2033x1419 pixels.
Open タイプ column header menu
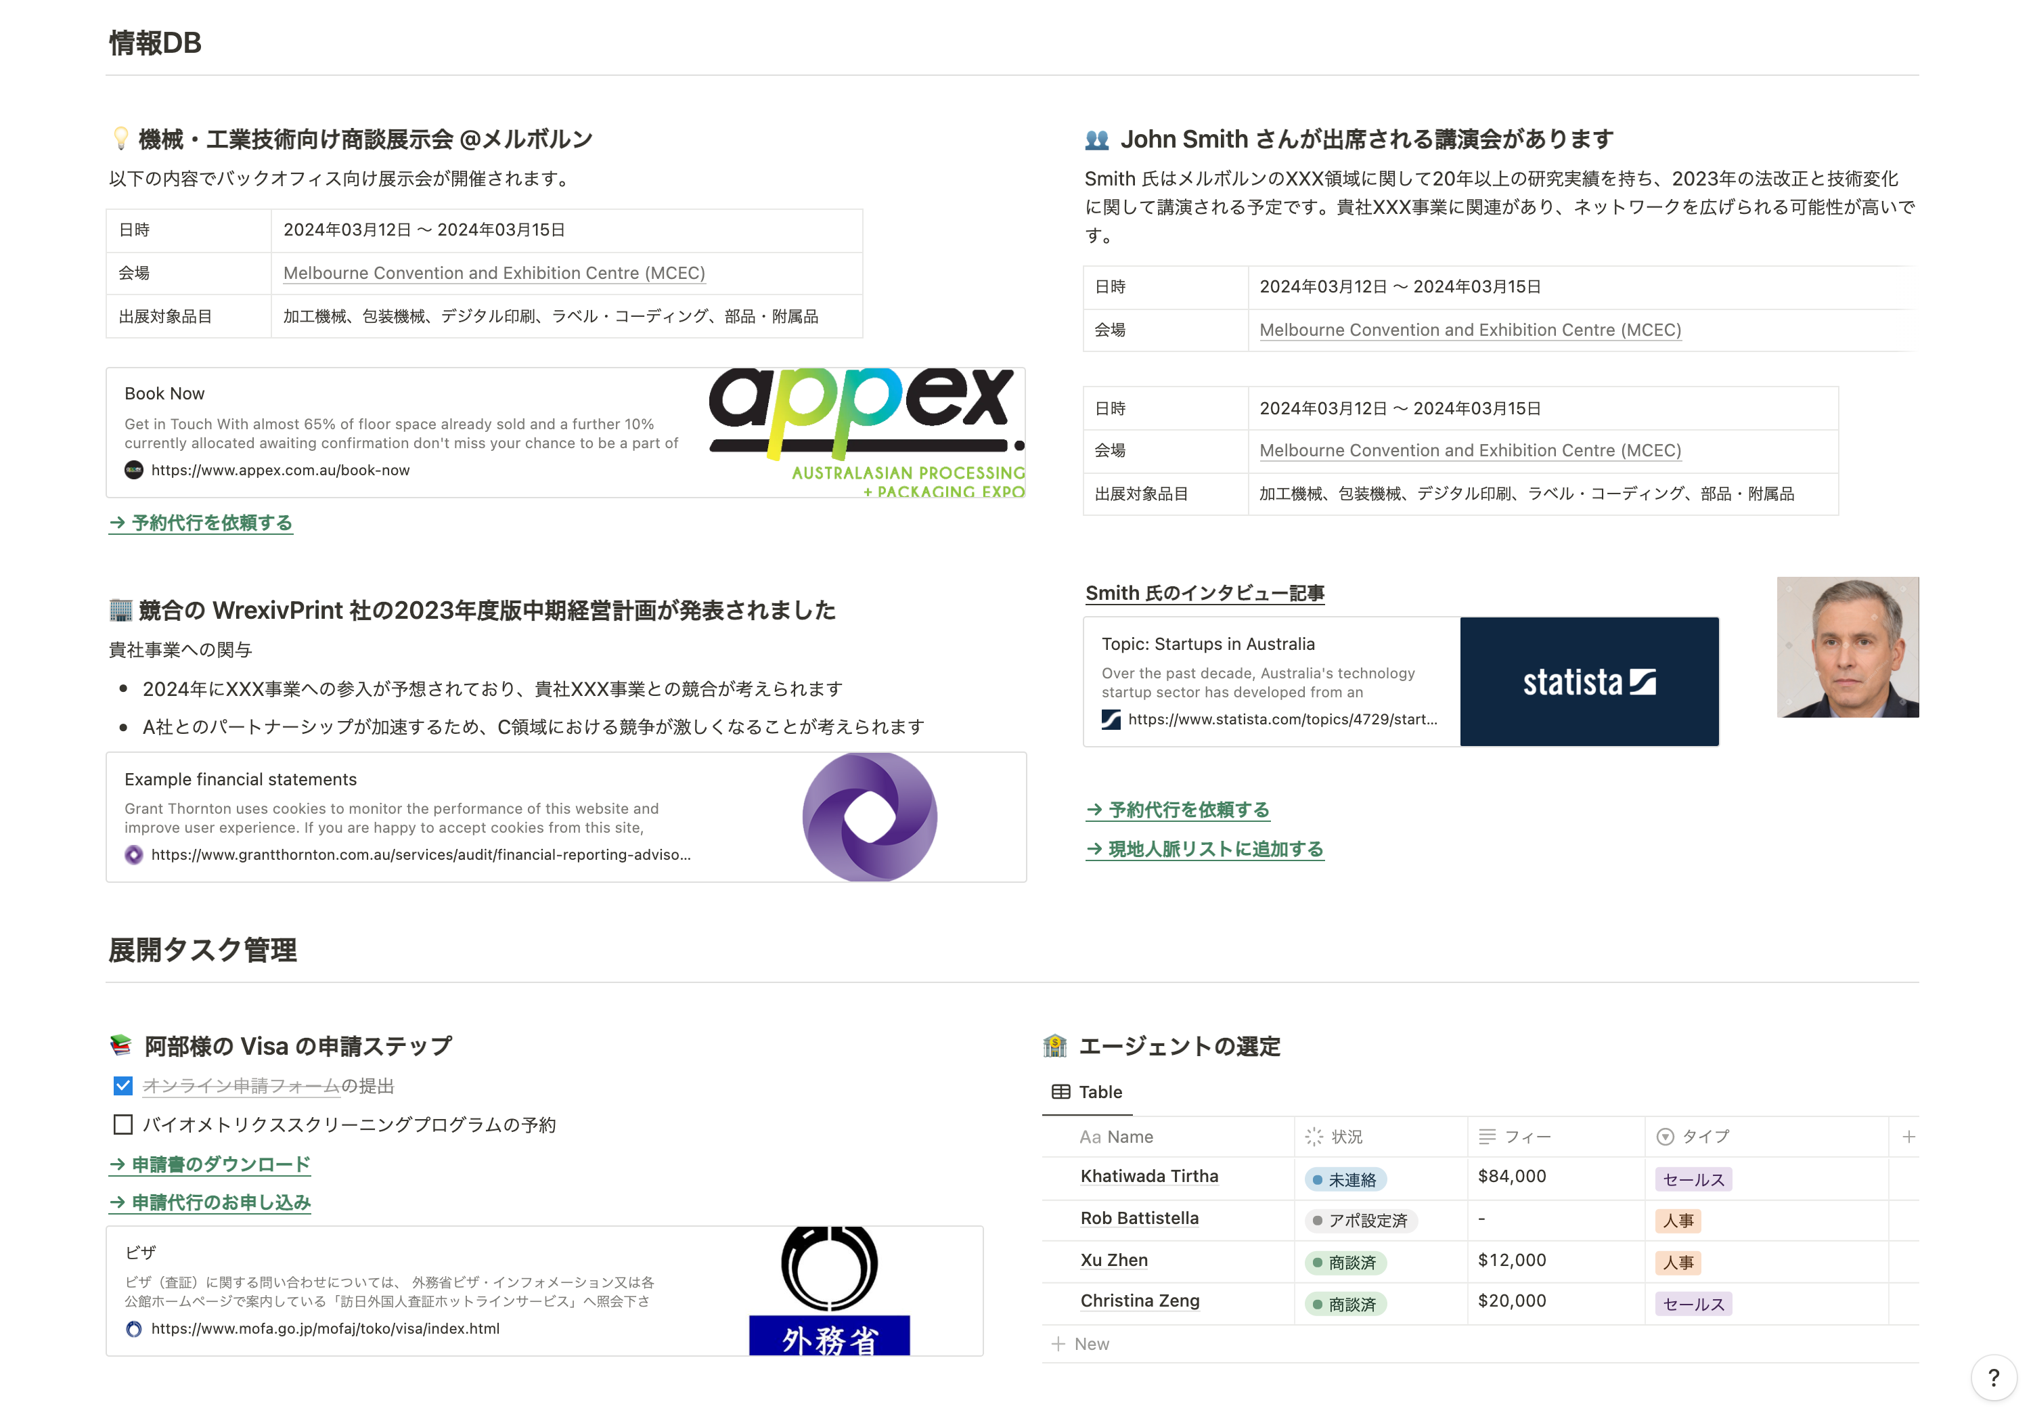tap(1705, 1137)
